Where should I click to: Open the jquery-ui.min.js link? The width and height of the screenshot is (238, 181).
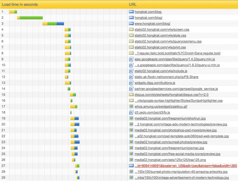point(177,65)
